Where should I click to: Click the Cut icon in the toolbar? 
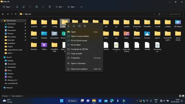[17, 7]
